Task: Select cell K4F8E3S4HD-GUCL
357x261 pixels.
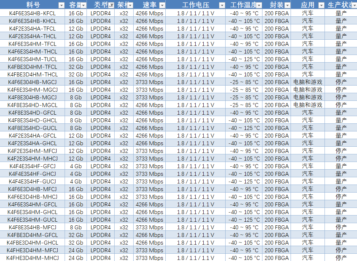Action: (x=32, y=128)
